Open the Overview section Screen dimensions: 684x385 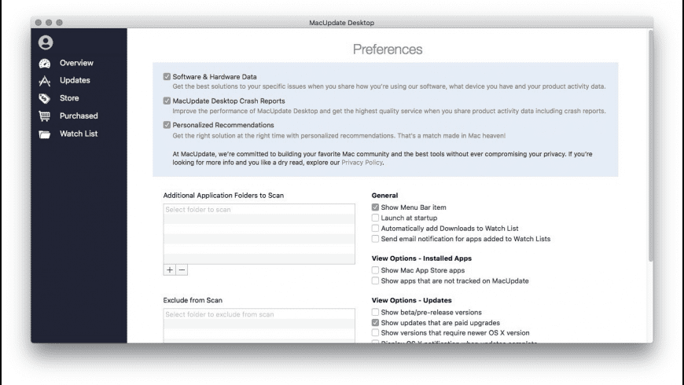tap(76, 63)
